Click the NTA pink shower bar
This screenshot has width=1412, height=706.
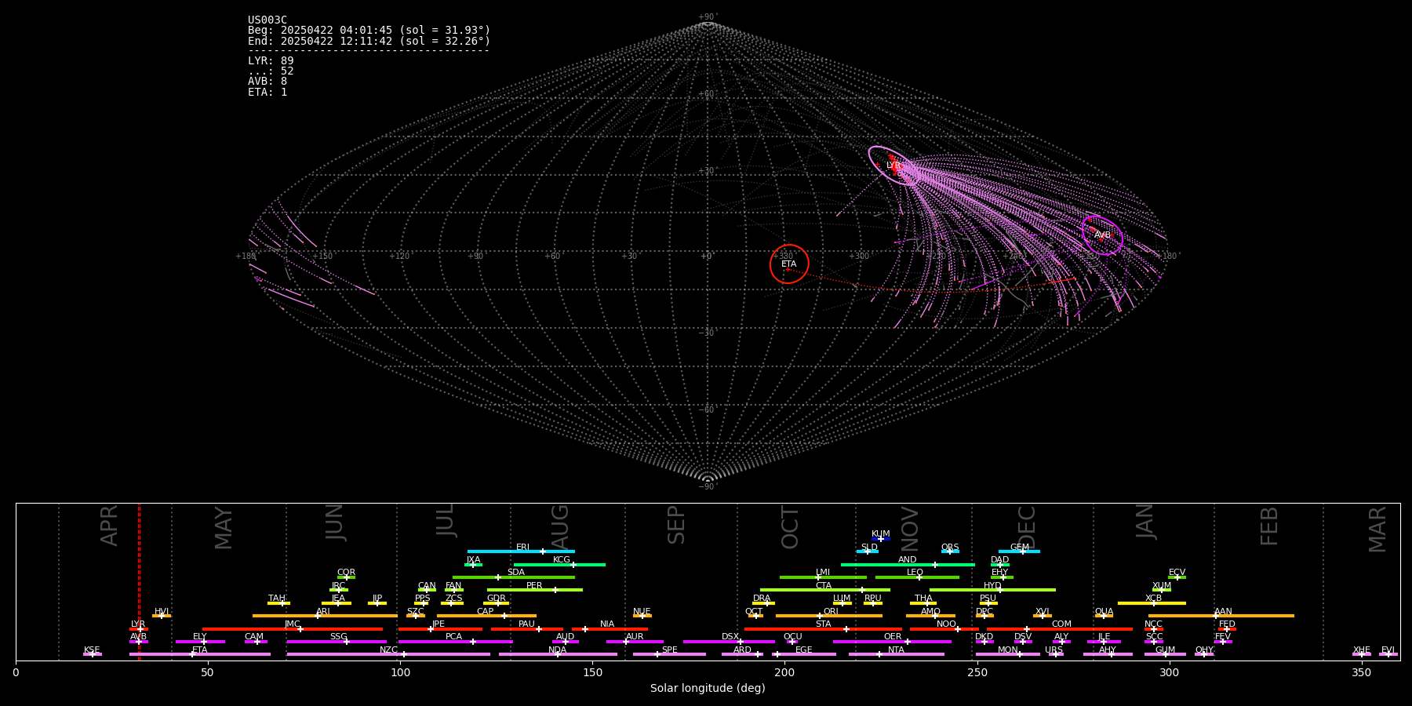coord(896,654)
